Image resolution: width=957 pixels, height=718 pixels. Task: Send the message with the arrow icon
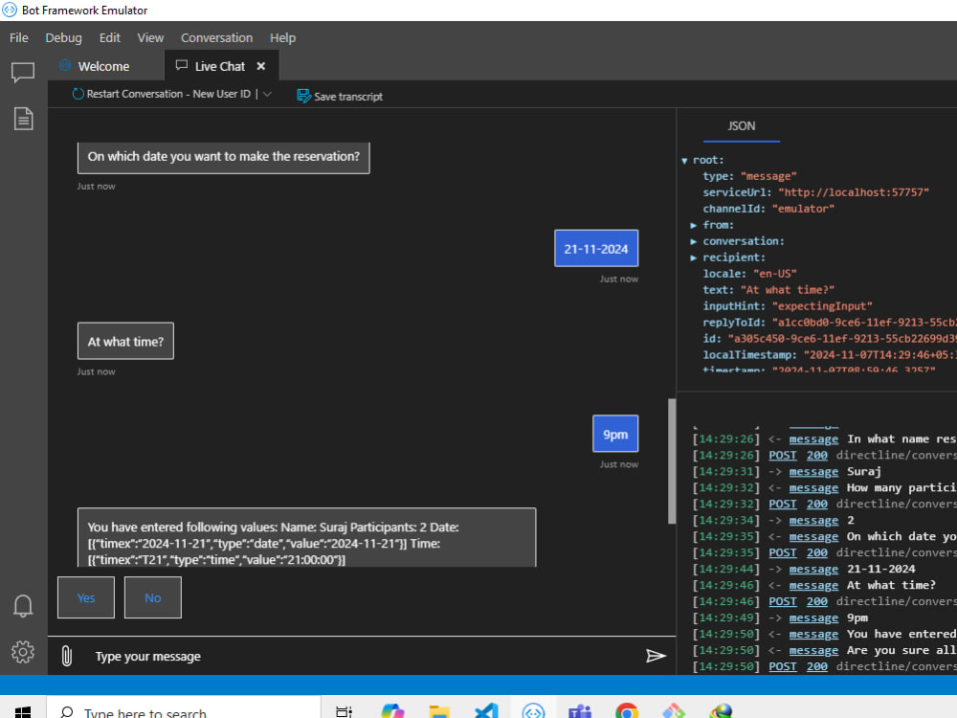point(657,656)
